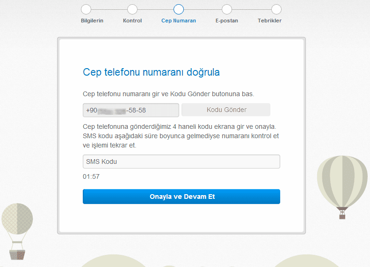Click the Kodu Gönder button
Screen dimensions: 370x267
[226, 110]
